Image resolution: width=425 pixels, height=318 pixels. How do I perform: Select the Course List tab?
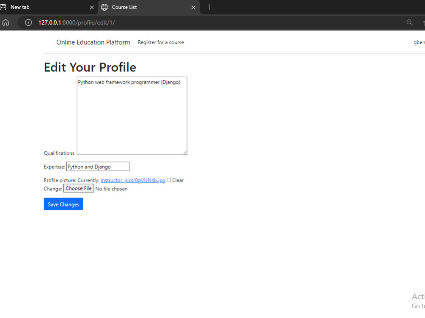pos(149,7)
